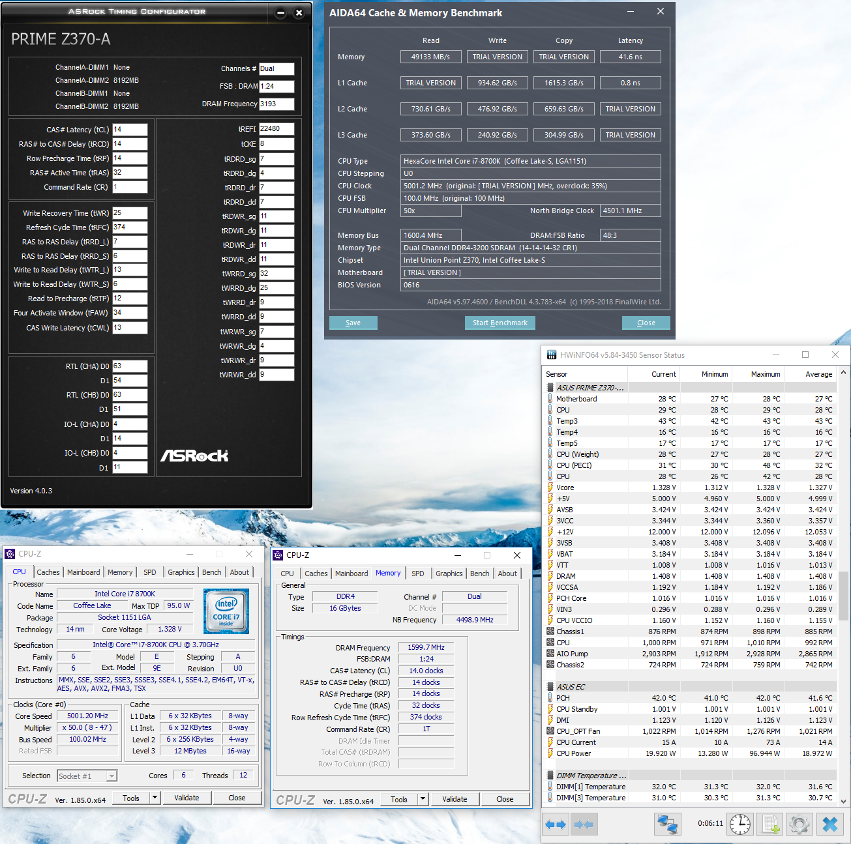Click Average column header in HWiNFO
This screenshot has width=851, height=844.
tap(810, 374)
